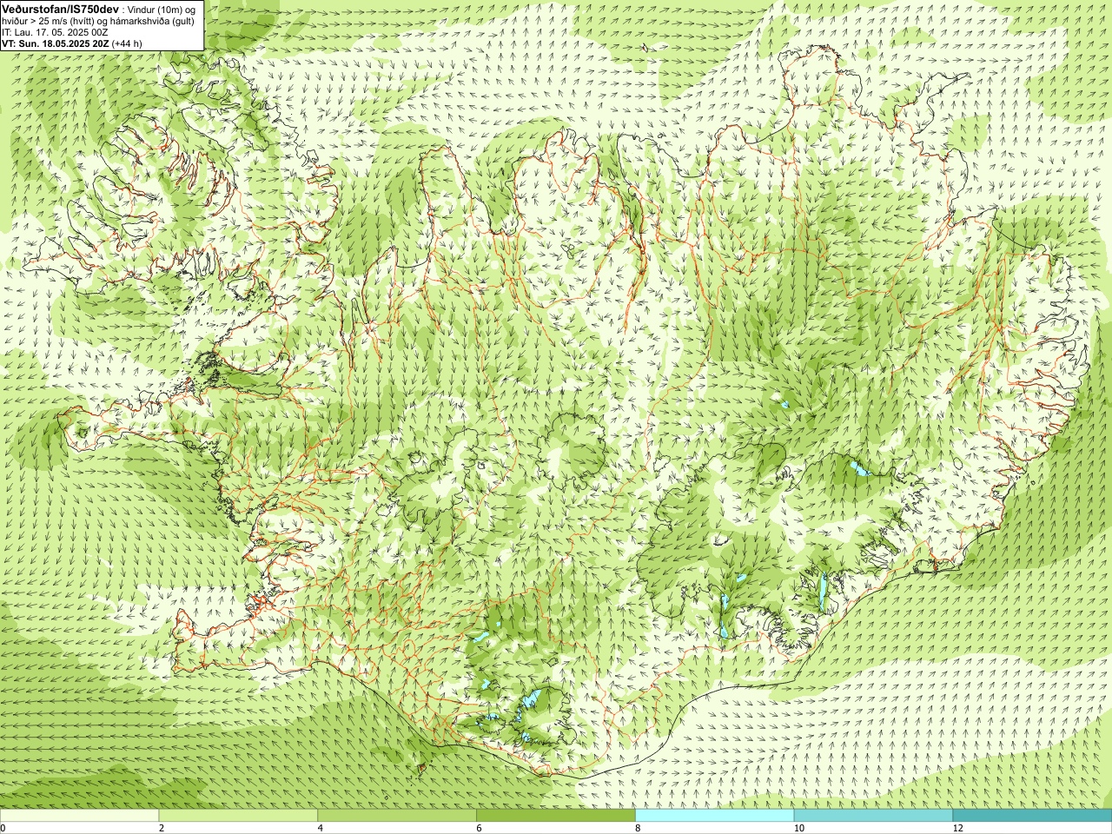
Task: Click the 'hviður > 25 m/s (hvítt)' description line
Action: (98, 21)
